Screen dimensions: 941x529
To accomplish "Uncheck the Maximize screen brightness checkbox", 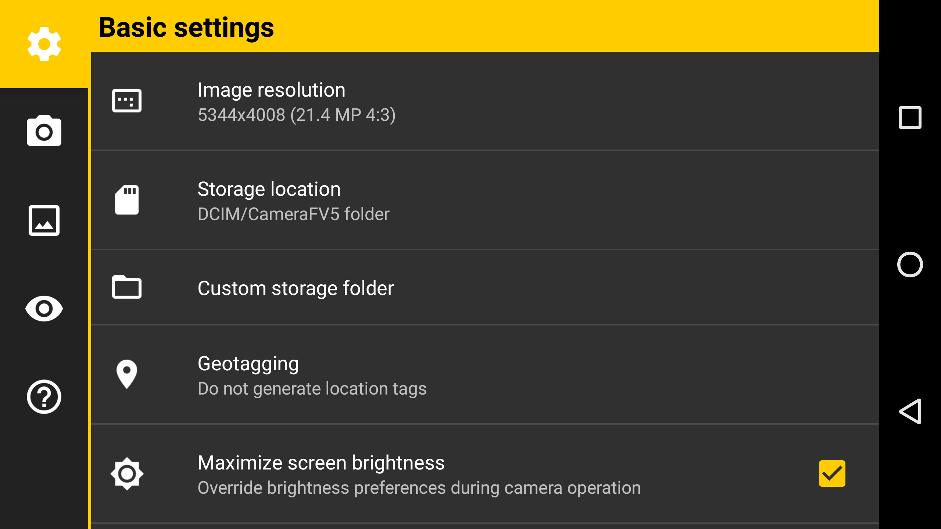I will pos(832,474).
